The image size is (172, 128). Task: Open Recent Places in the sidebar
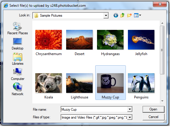[18, 29]
